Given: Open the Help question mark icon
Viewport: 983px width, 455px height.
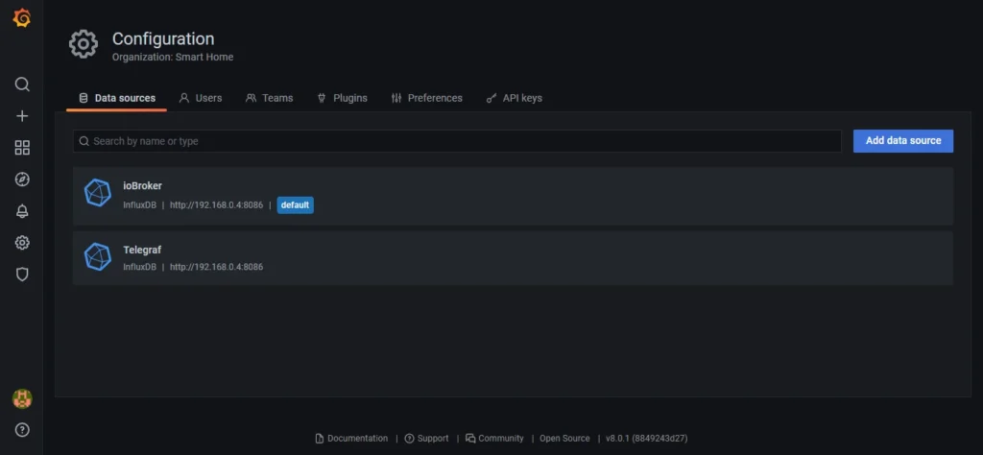Looking at the screenshot, I should point(22,430).
